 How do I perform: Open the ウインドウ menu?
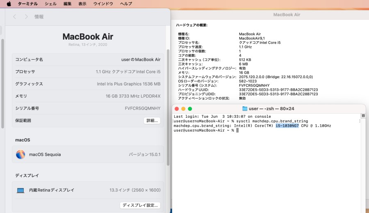[103, 4]
